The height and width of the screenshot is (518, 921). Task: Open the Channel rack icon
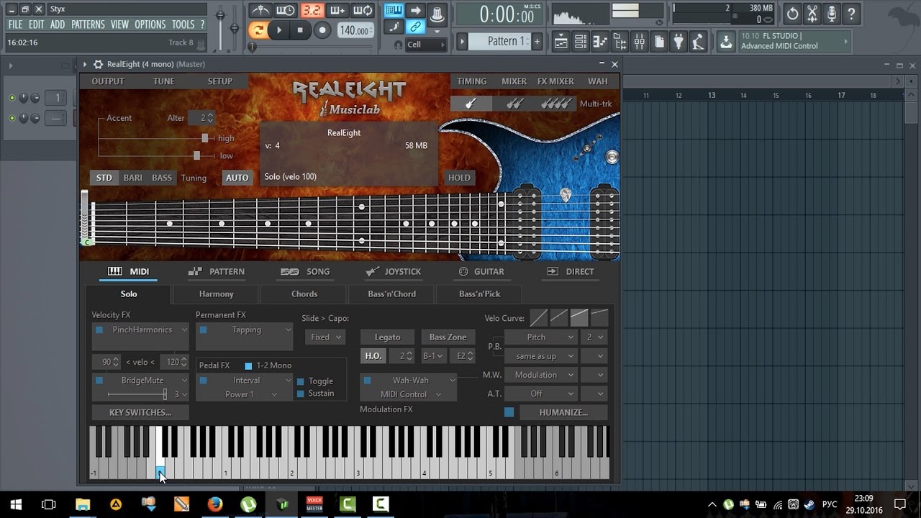(x=581, y=42)
